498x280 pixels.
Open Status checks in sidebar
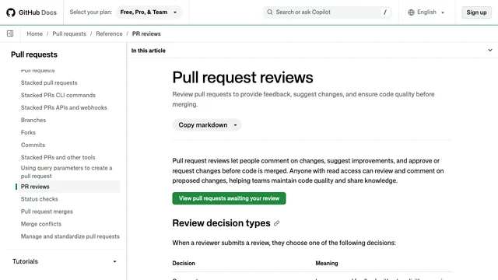pos(40,199)
